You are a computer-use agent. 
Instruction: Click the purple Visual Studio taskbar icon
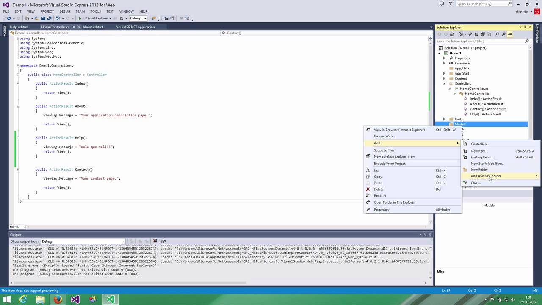click(x=75, y=299)
